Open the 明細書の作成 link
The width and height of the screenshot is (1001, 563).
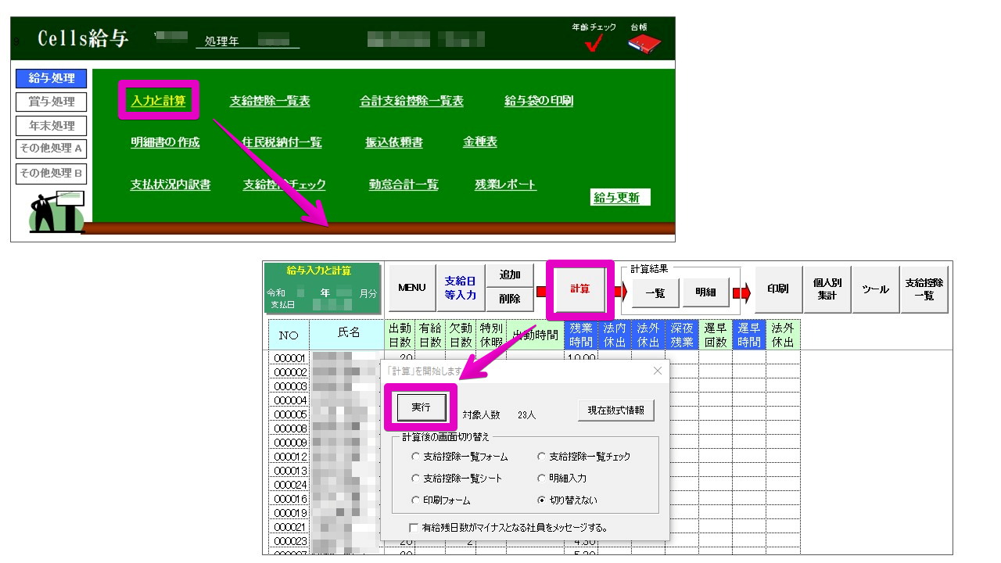click(x=165, y=142)
